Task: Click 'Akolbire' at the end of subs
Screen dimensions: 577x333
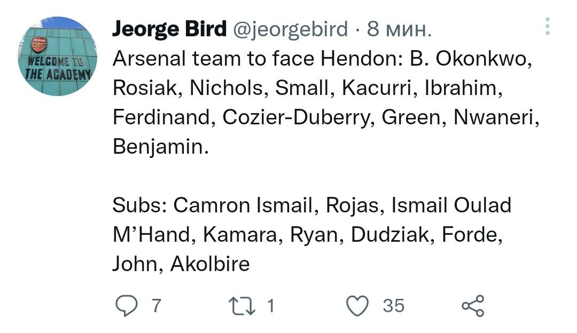Action: [x=210, y=264]
